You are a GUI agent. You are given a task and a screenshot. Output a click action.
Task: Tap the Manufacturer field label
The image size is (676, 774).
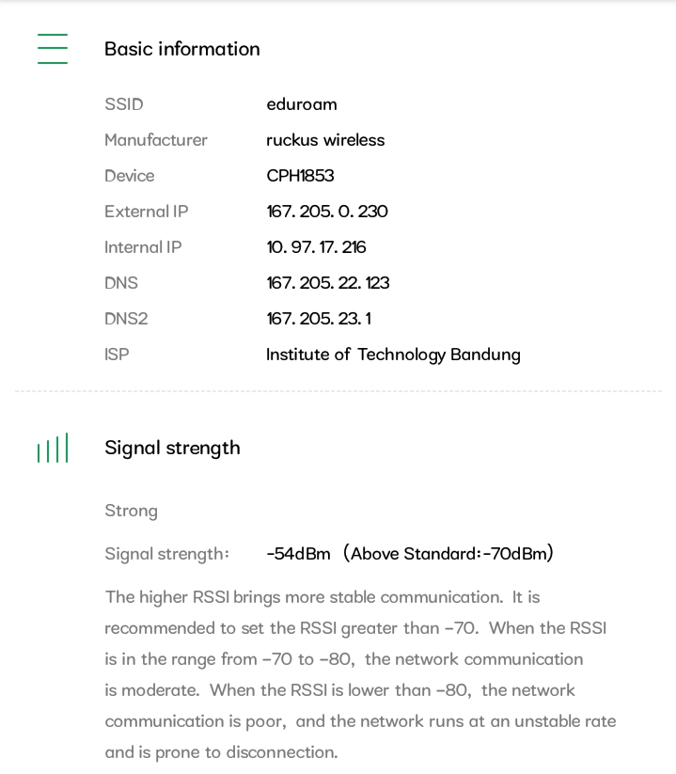click(x=156, y=140)
